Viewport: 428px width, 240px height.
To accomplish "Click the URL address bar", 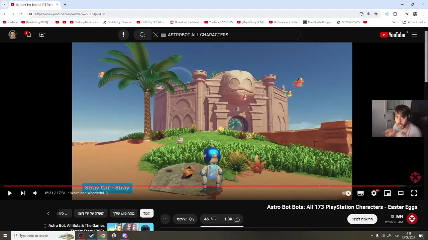I will point(194,14).
